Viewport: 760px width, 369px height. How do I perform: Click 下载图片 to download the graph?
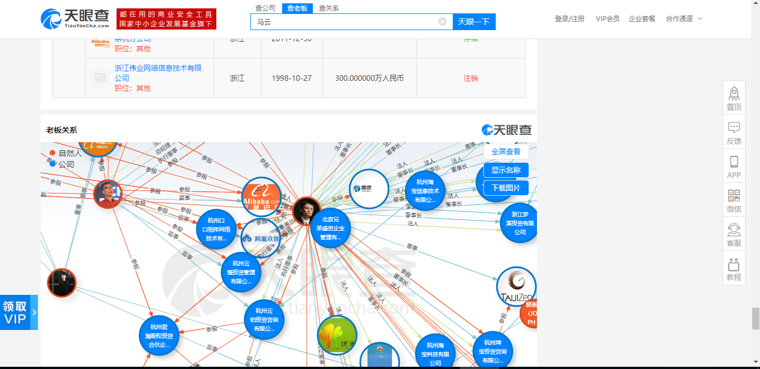point(506,188)
